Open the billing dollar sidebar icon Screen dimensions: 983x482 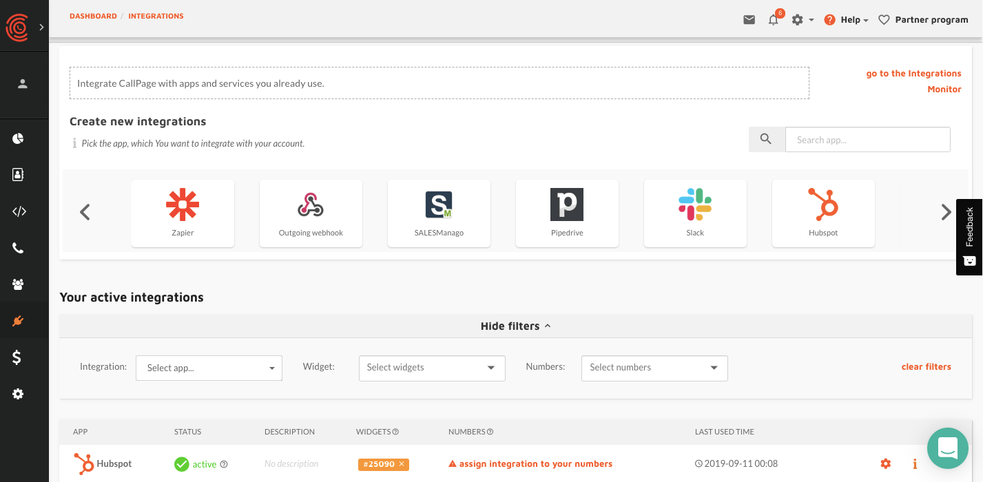coord(17,357)
